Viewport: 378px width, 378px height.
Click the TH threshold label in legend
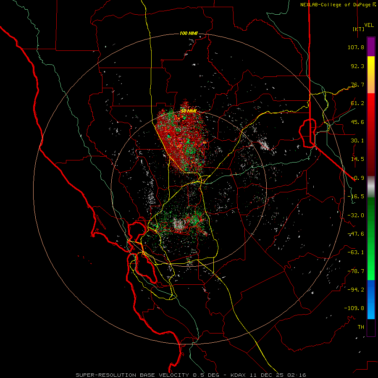(x=361, y=327)
